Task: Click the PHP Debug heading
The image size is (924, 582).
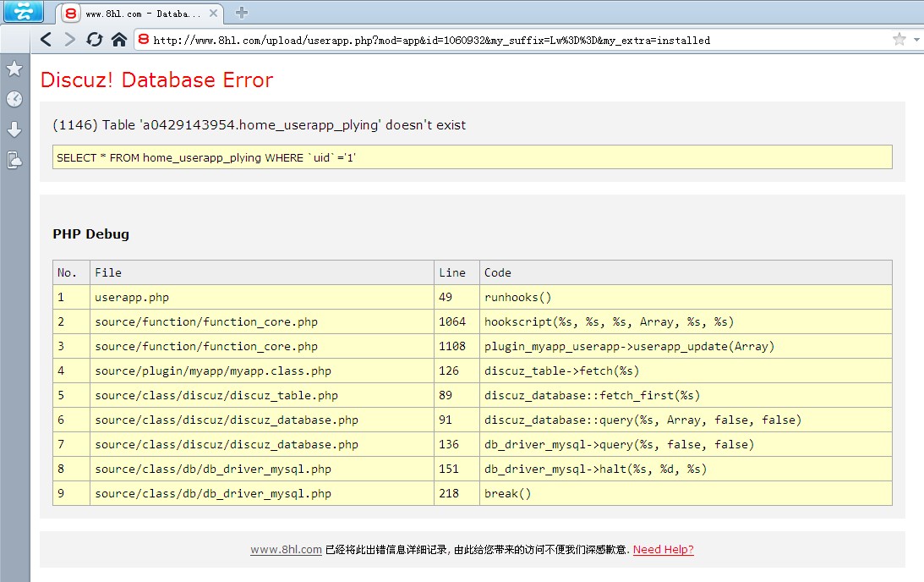Action: [90, 234]
